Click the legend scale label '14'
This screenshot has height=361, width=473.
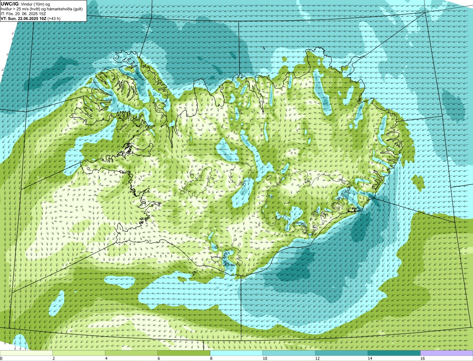[370, 358]
